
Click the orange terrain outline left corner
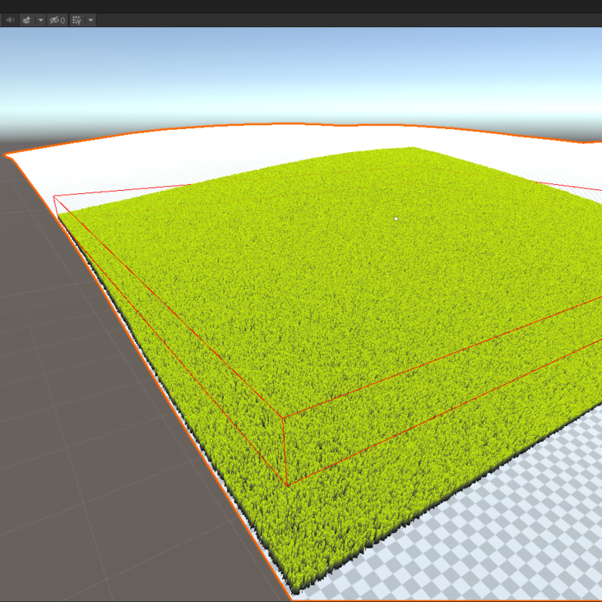coord(7,154)
